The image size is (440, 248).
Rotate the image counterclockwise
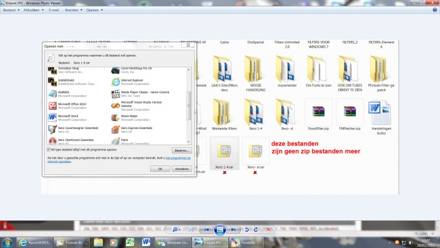coord(246,230)
